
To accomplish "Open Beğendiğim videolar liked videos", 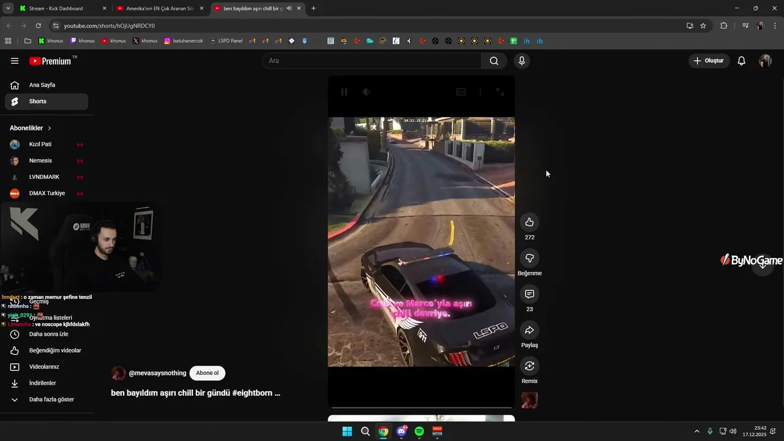I will point(47,350).
